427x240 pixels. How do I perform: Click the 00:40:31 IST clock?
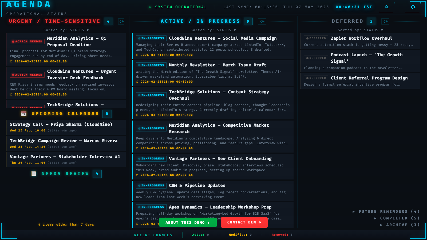pos(354,7)
